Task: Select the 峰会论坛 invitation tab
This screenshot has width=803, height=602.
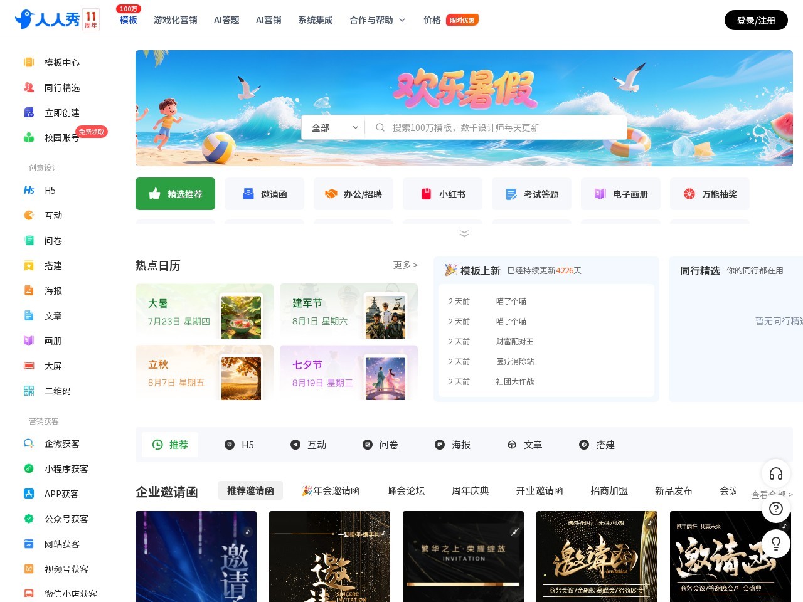Action: point(406,490)
